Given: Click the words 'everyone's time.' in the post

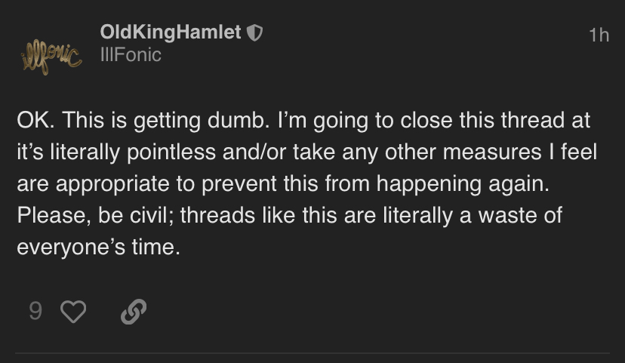Looking at the screenshot, I should (98, 247).
